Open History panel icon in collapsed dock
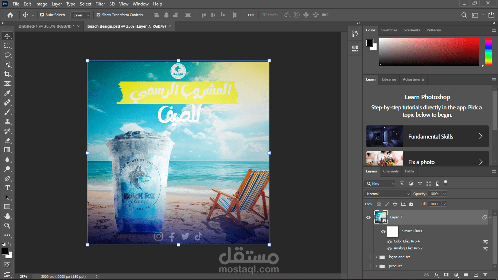This screenshot has width=498, height=280. 355,34
